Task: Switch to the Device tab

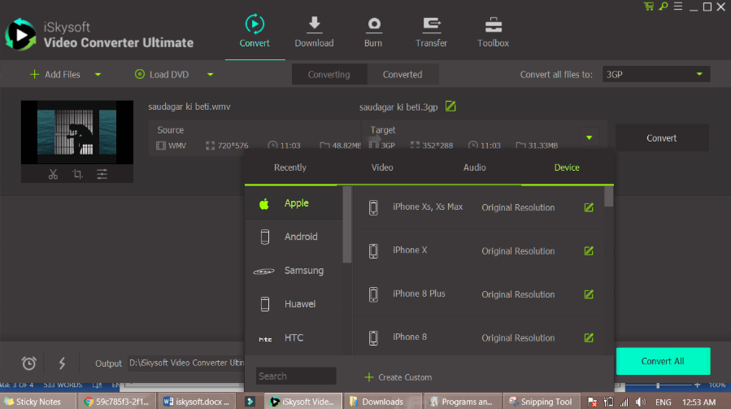Action: pos(567,168)
